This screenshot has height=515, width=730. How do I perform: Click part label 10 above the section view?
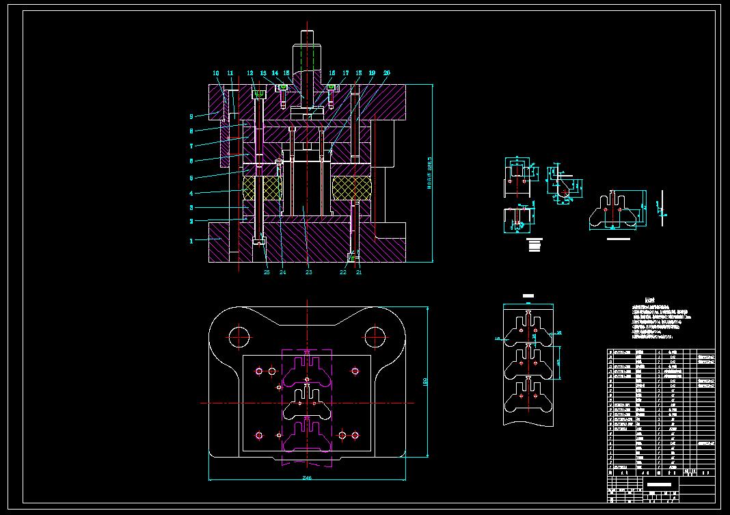pos(216,73)
